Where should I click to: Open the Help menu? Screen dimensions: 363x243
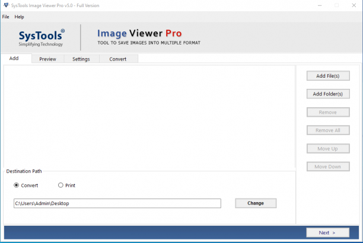click(19, 17)
